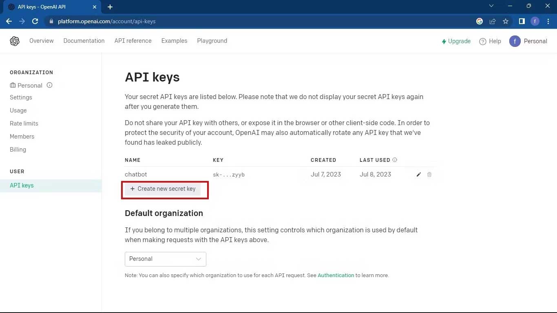Open Chrome's three-dot menu
This screenshot has height=313, width=557.
548,21
